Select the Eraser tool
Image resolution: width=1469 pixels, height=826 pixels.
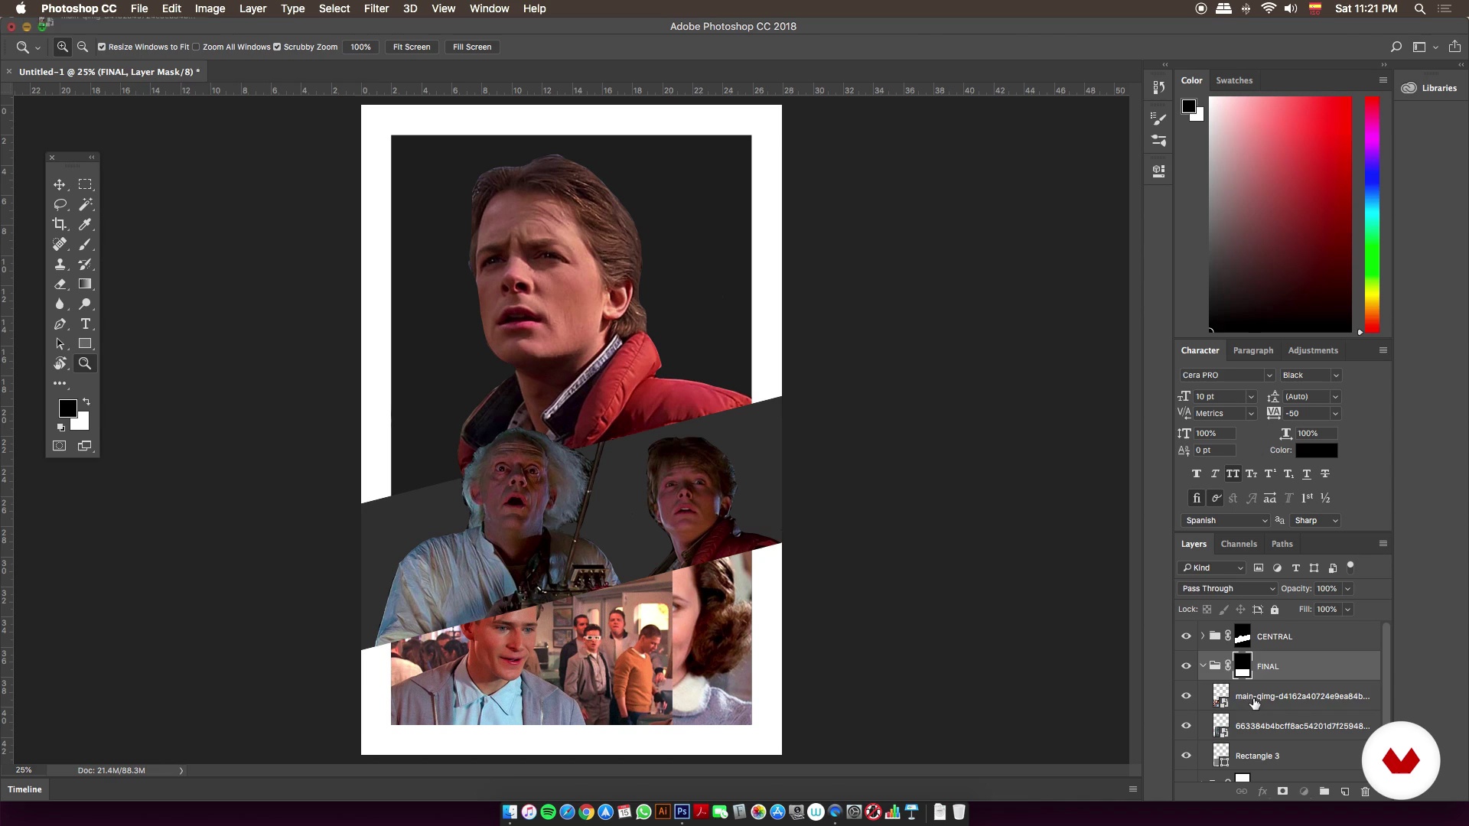click(x=59, y=284)
